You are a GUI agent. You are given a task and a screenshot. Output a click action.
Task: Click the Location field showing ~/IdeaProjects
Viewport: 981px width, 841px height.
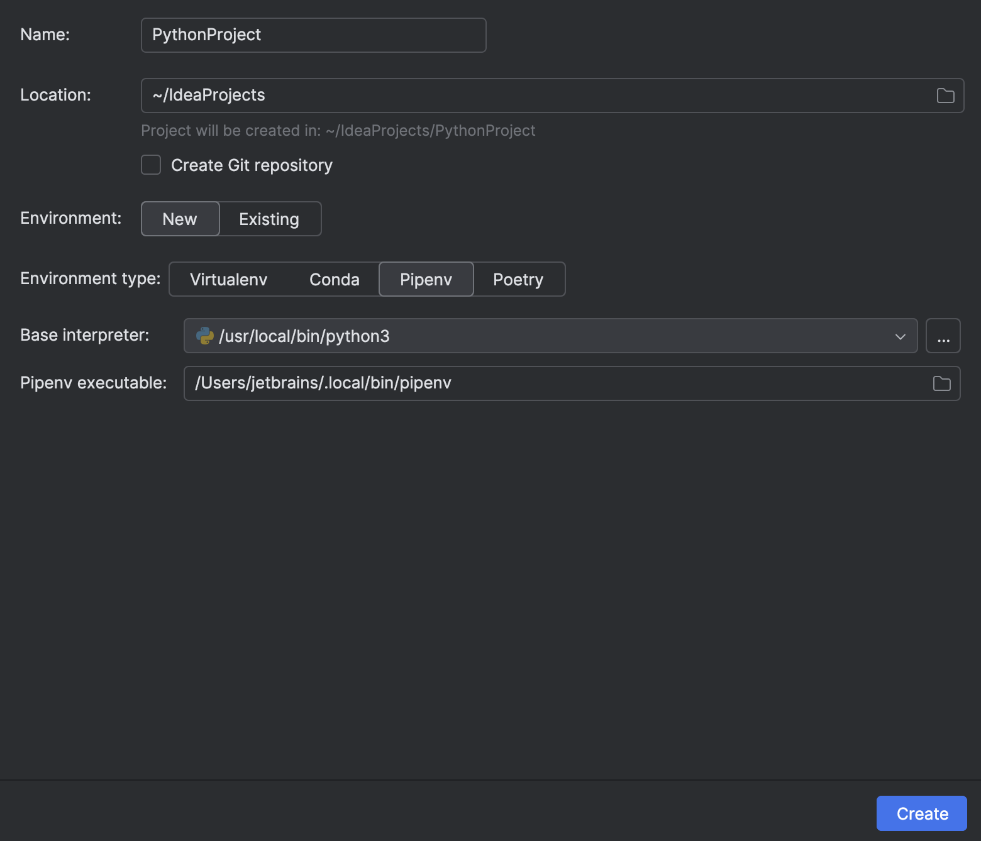[440, 95]
